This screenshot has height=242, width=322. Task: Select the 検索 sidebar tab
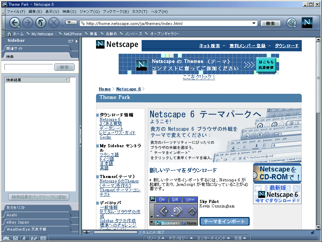pos(37,56)
